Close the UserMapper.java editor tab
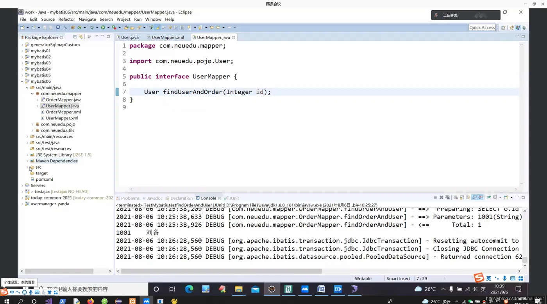547x304 pixels. [x=234, y=37]
